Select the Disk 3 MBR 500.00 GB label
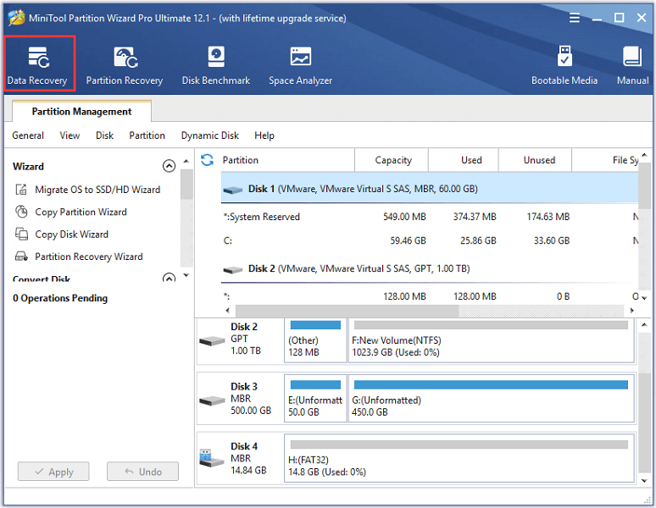Image resolution: width=656 pixels, height=508 pixels. click(x=251, y=398)
